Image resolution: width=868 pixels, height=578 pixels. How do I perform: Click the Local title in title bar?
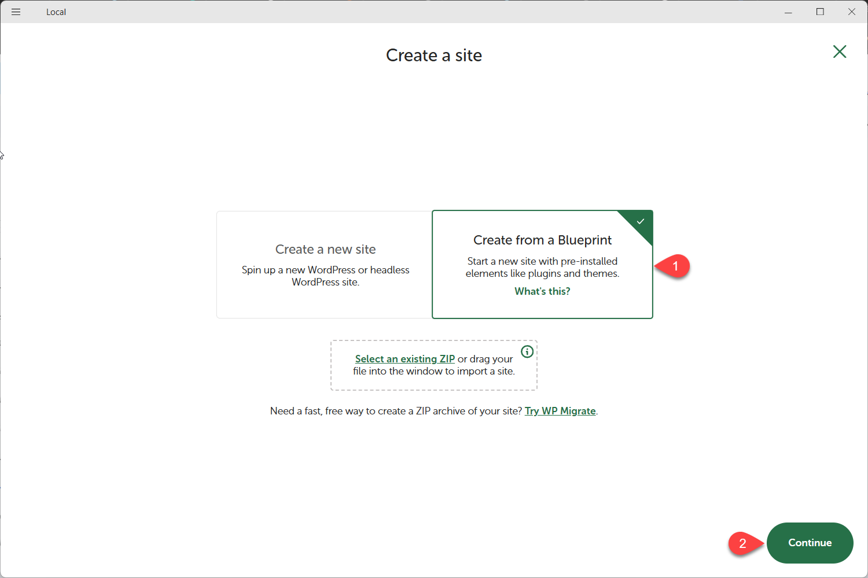tap(56, 12)
